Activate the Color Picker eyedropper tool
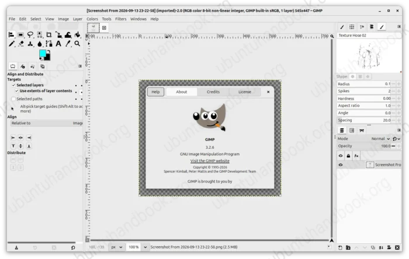This screenshot has width=409, height=259. coord(68,44)
